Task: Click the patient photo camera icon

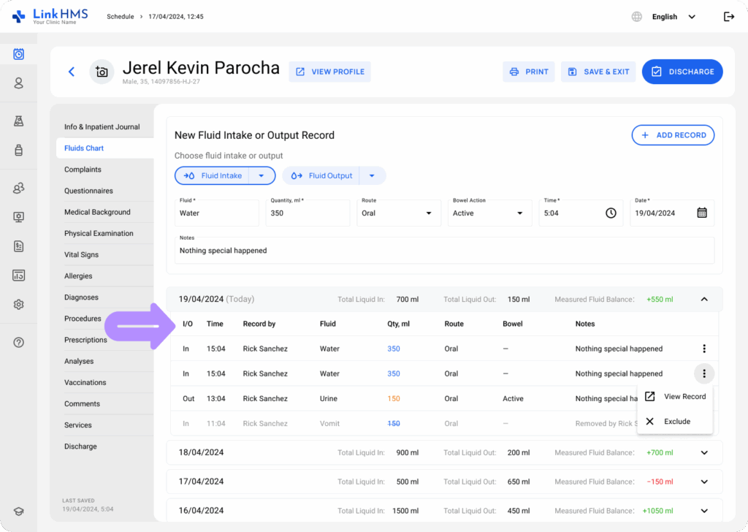Action: 102,72
